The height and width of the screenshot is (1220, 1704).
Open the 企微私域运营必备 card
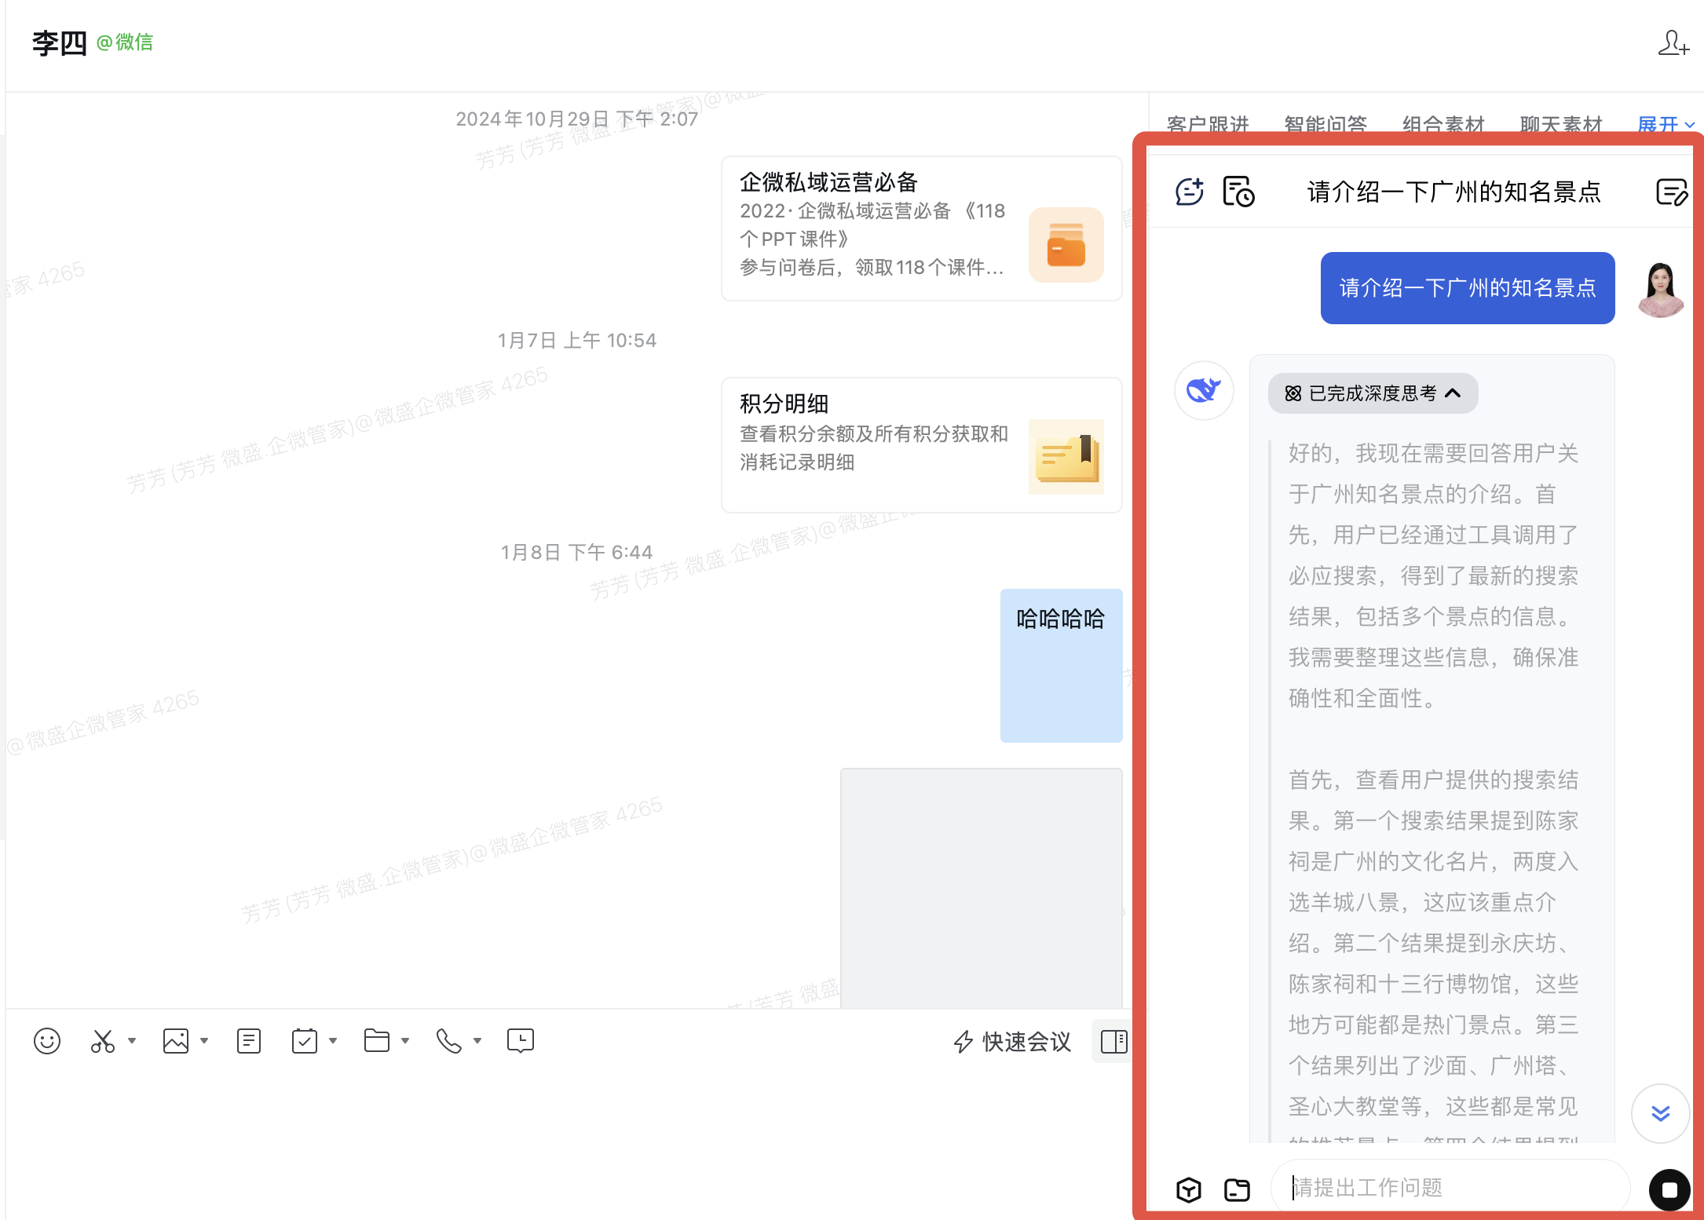tap(922, 228)
